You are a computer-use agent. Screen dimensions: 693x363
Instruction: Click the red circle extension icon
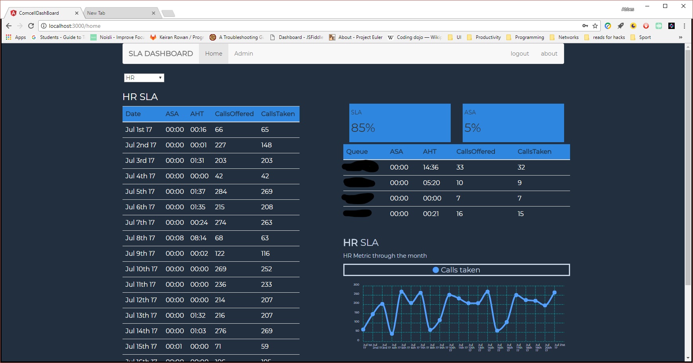[646, 26]
